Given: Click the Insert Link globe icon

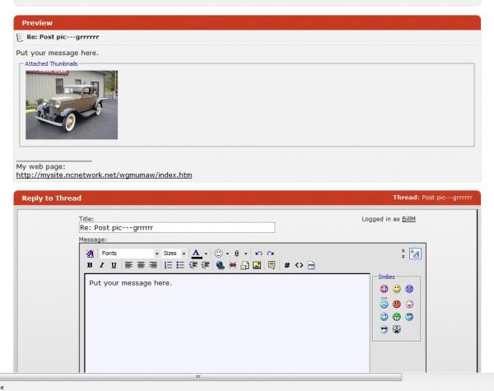Looking at the screenshot, I should 220,265.
